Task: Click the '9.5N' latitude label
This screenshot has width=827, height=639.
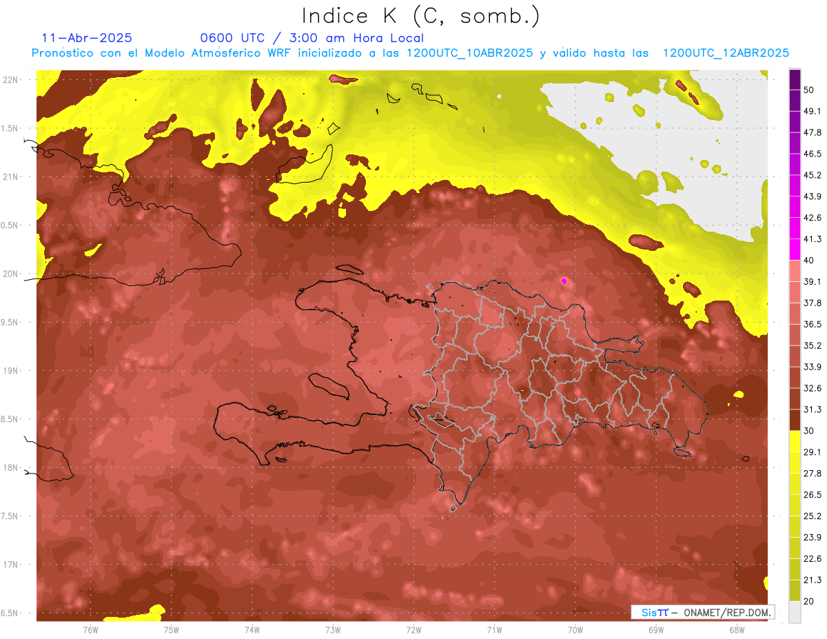Action: (x=10, y=323)
